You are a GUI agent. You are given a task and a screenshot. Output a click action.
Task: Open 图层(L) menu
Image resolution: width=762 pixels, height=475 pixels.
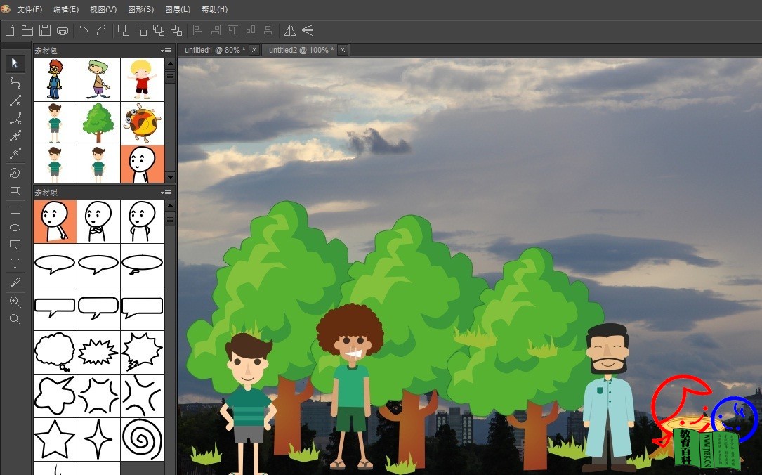click(x=178, y=9)
